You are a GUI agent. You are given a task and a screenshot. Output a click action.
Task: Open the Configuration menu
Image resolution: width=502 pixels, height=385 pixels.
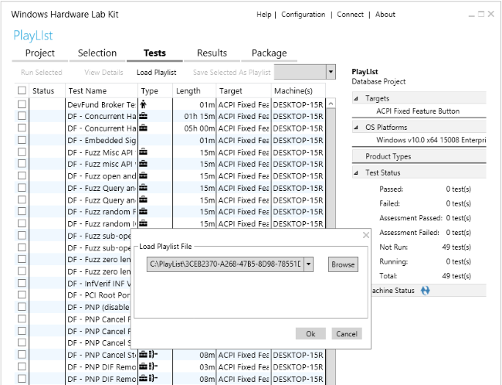(304, 15)
